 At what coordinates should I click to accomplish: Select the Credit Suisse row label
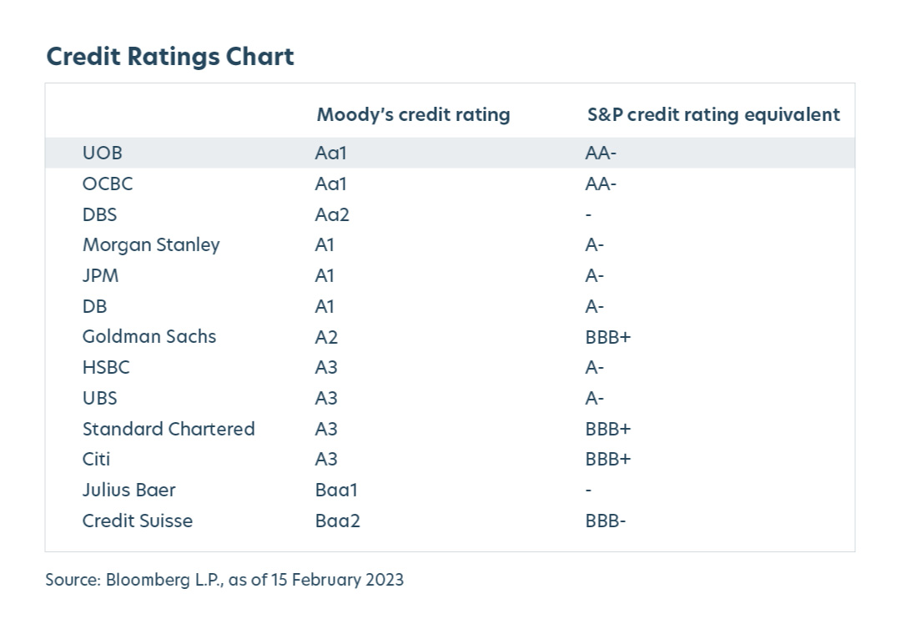click(138, 521)
